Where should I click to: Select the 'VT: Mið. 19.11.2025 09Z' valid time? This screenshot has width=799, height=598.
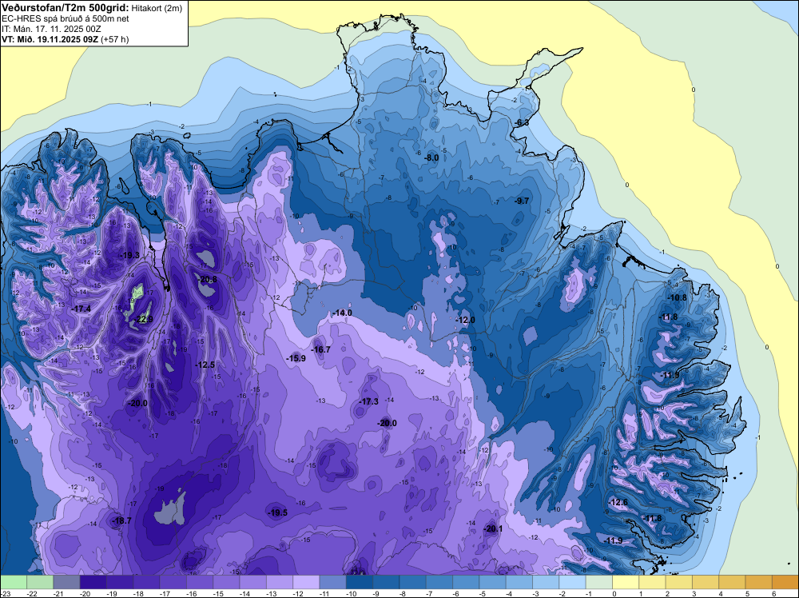coord(50,39)
